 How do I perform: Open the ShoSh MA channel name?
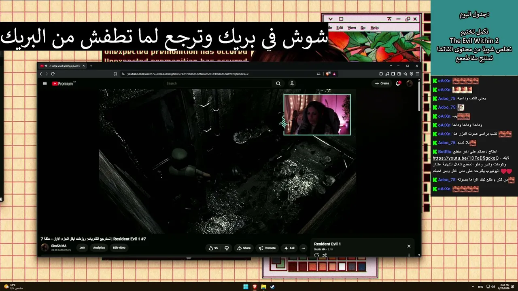[59, 246]
